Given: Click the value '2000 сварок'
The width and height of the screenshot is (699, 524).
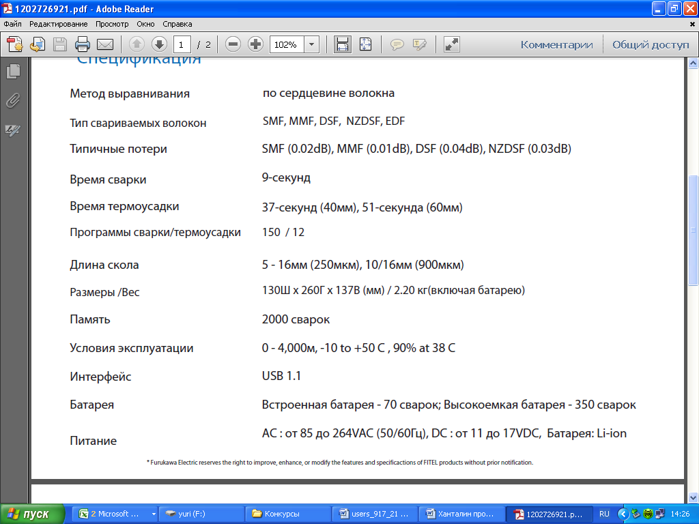Looking at the screenshot, I should (296, 319).
